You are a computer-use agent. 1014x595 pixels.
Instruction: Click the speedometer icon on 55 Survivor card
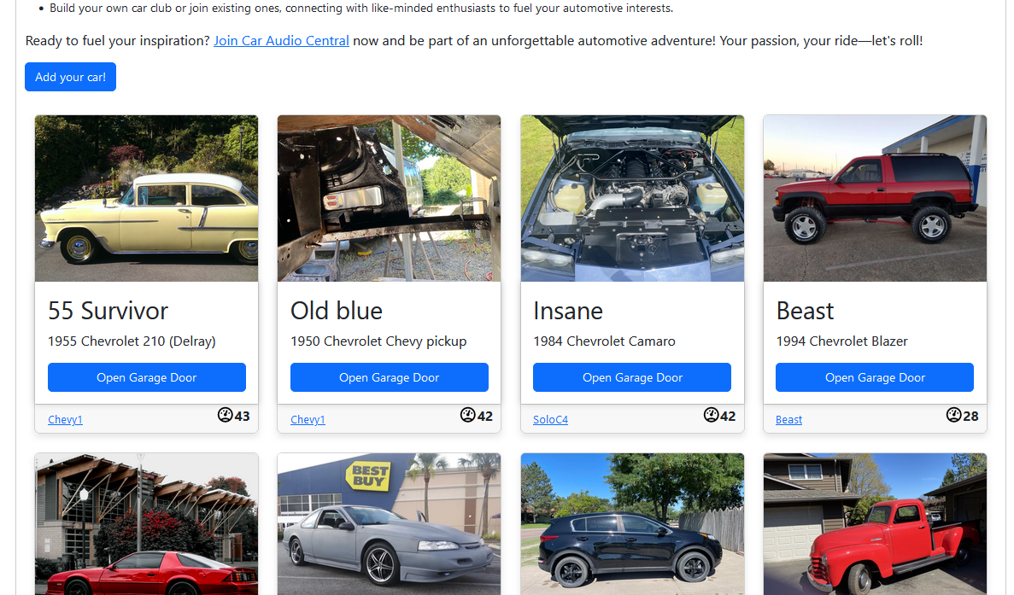[x=225, y=415]
